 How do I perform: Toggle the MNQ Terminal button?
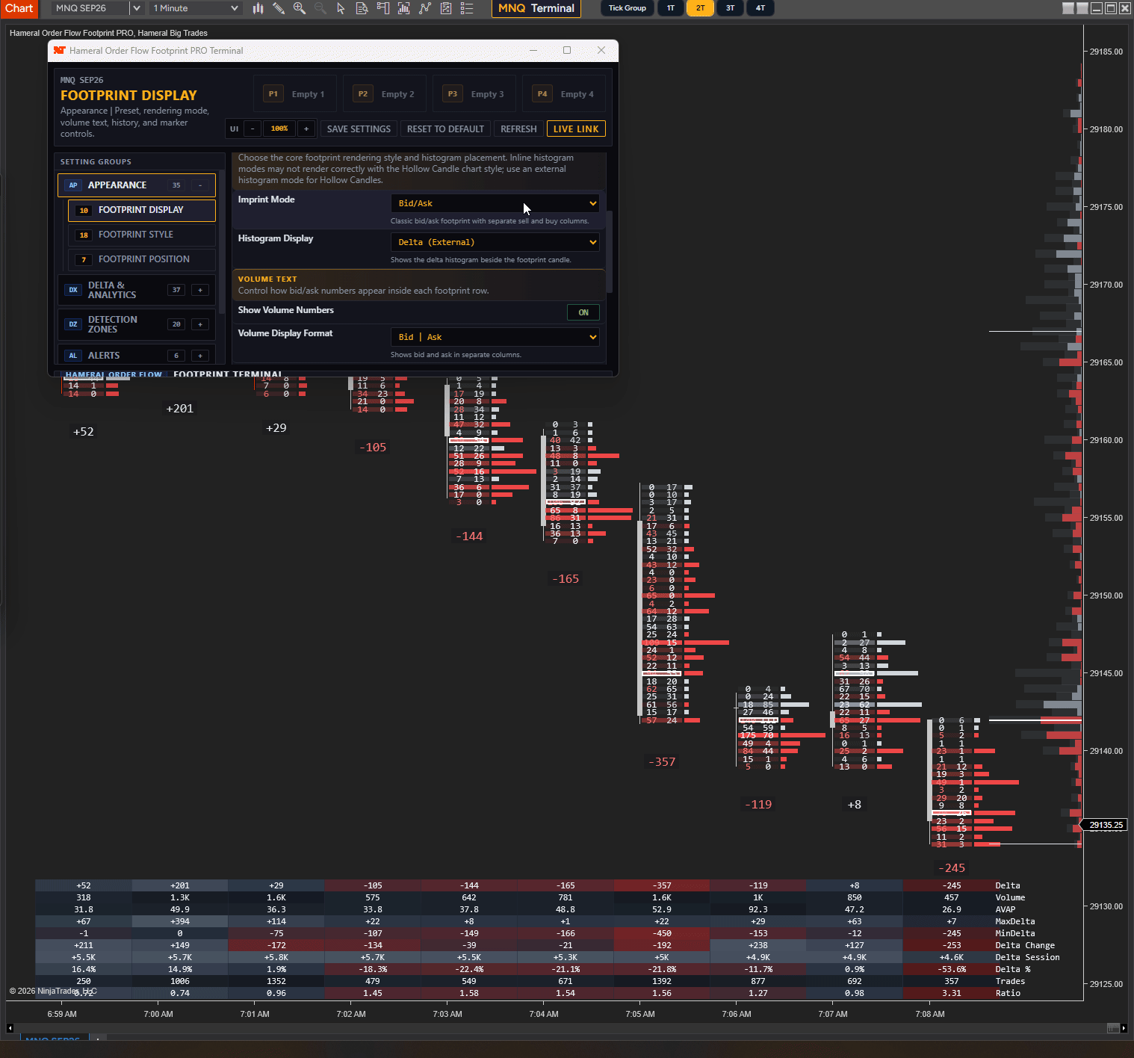(536, 8)
